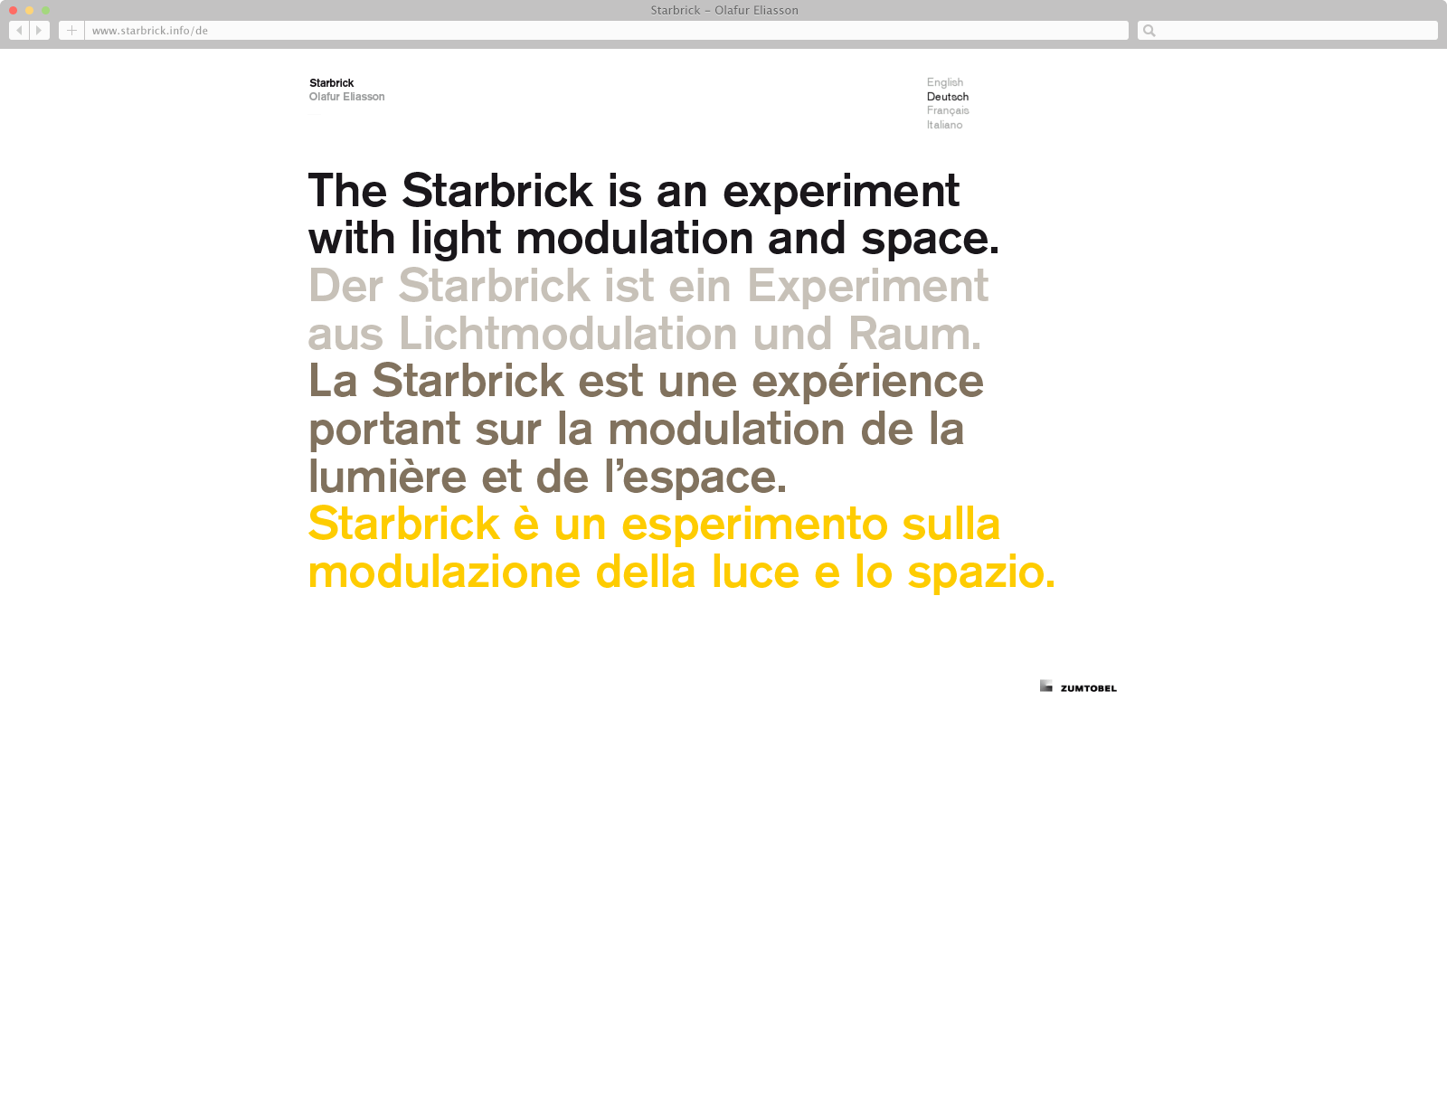Switch language to Italiano

[x=944, y=125]
